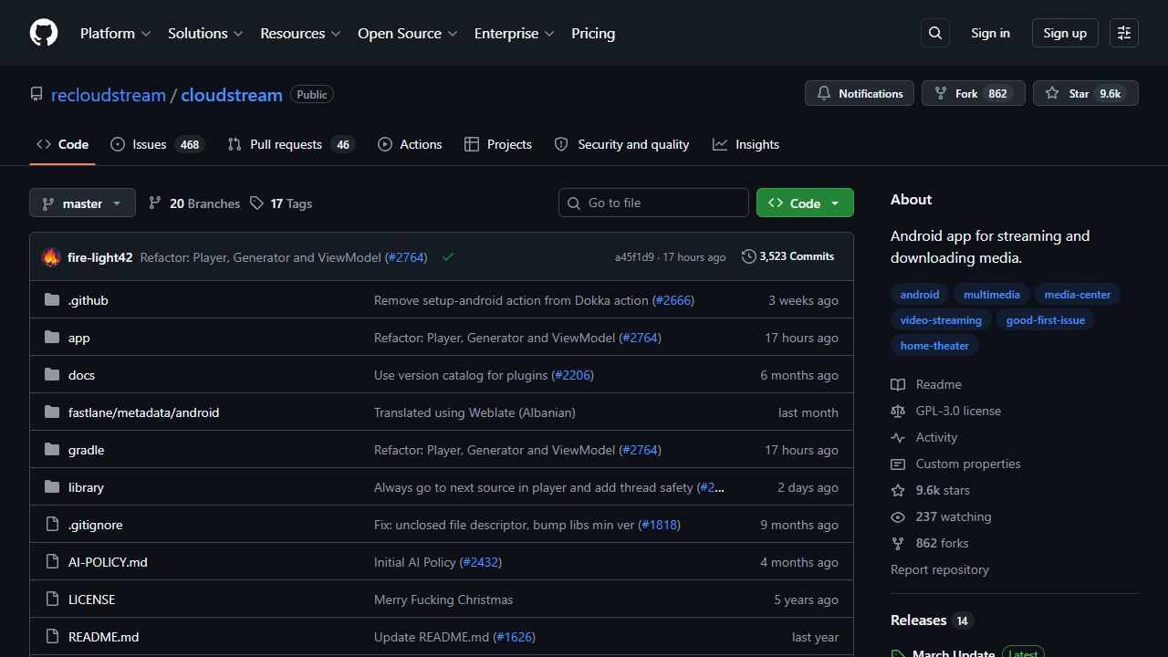Select the media-center topic tag
Image resolution: width=1168 pixels, height=657 pixels.
(1078, 295)
